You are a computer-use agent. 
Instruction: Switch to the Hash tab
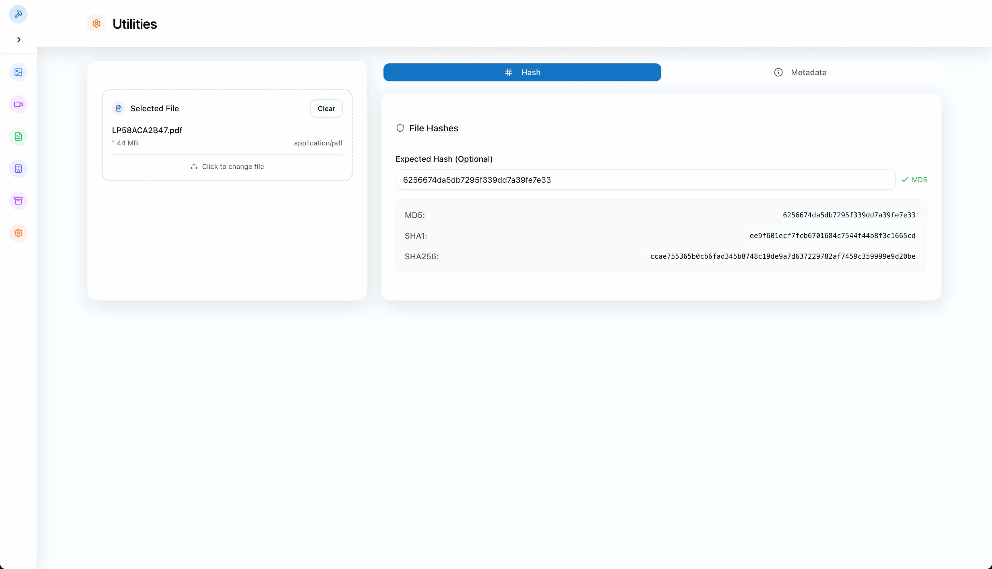click(x=522, y=72)
